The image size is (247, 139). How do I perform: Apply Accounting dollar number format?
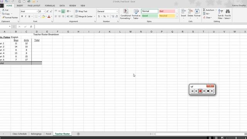(99, 16)
